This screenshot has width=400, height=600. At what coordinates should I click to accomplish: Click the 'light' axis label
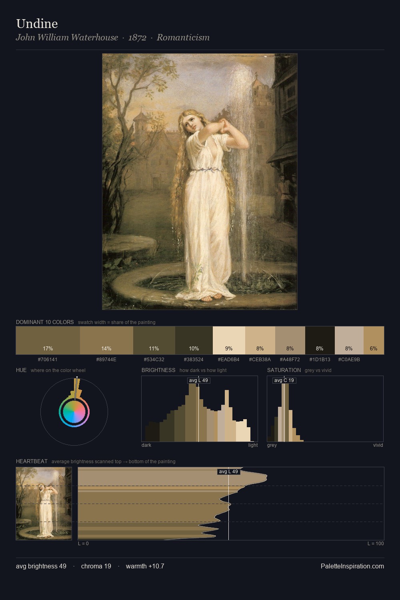click(253, 445)
